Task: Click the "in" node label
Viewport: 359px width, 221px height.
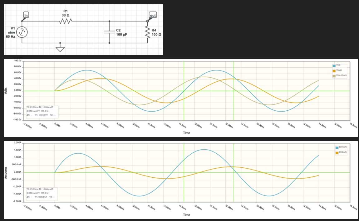Action: point(26,15)
